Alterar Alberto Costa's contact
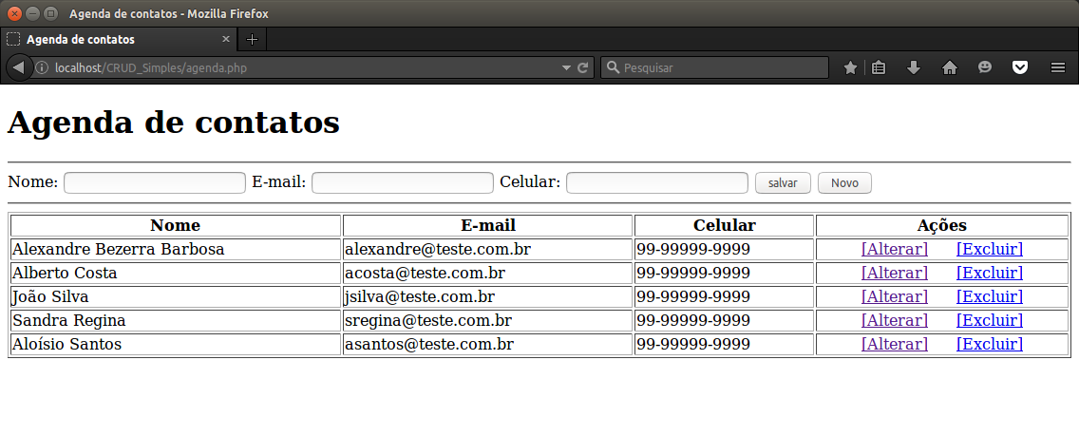The image size is (1079, 436). (895, 273)
